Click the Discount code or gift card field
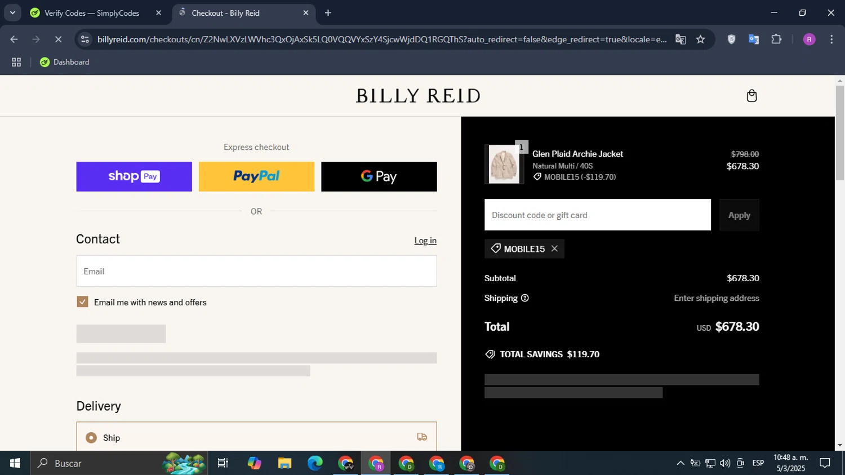845x475 pixels. [597, 215]
